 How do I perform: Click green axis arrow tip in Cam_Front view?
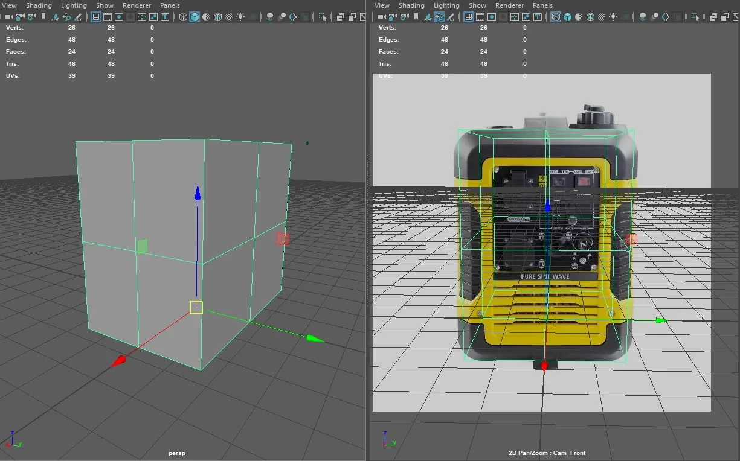coord(661,320)
